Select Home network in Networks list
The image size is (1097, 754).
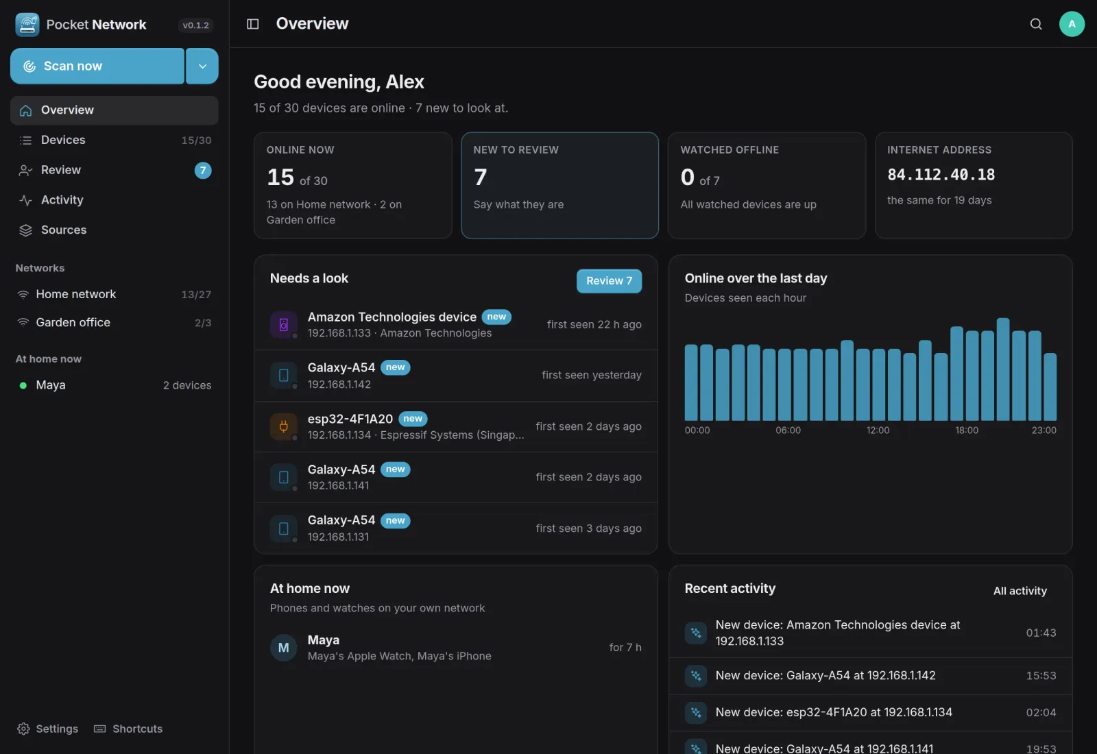(114, 294)
